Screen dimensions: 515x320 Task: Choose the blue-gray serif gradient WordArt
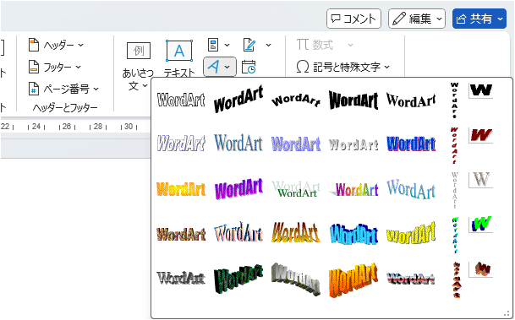point(238,143)
